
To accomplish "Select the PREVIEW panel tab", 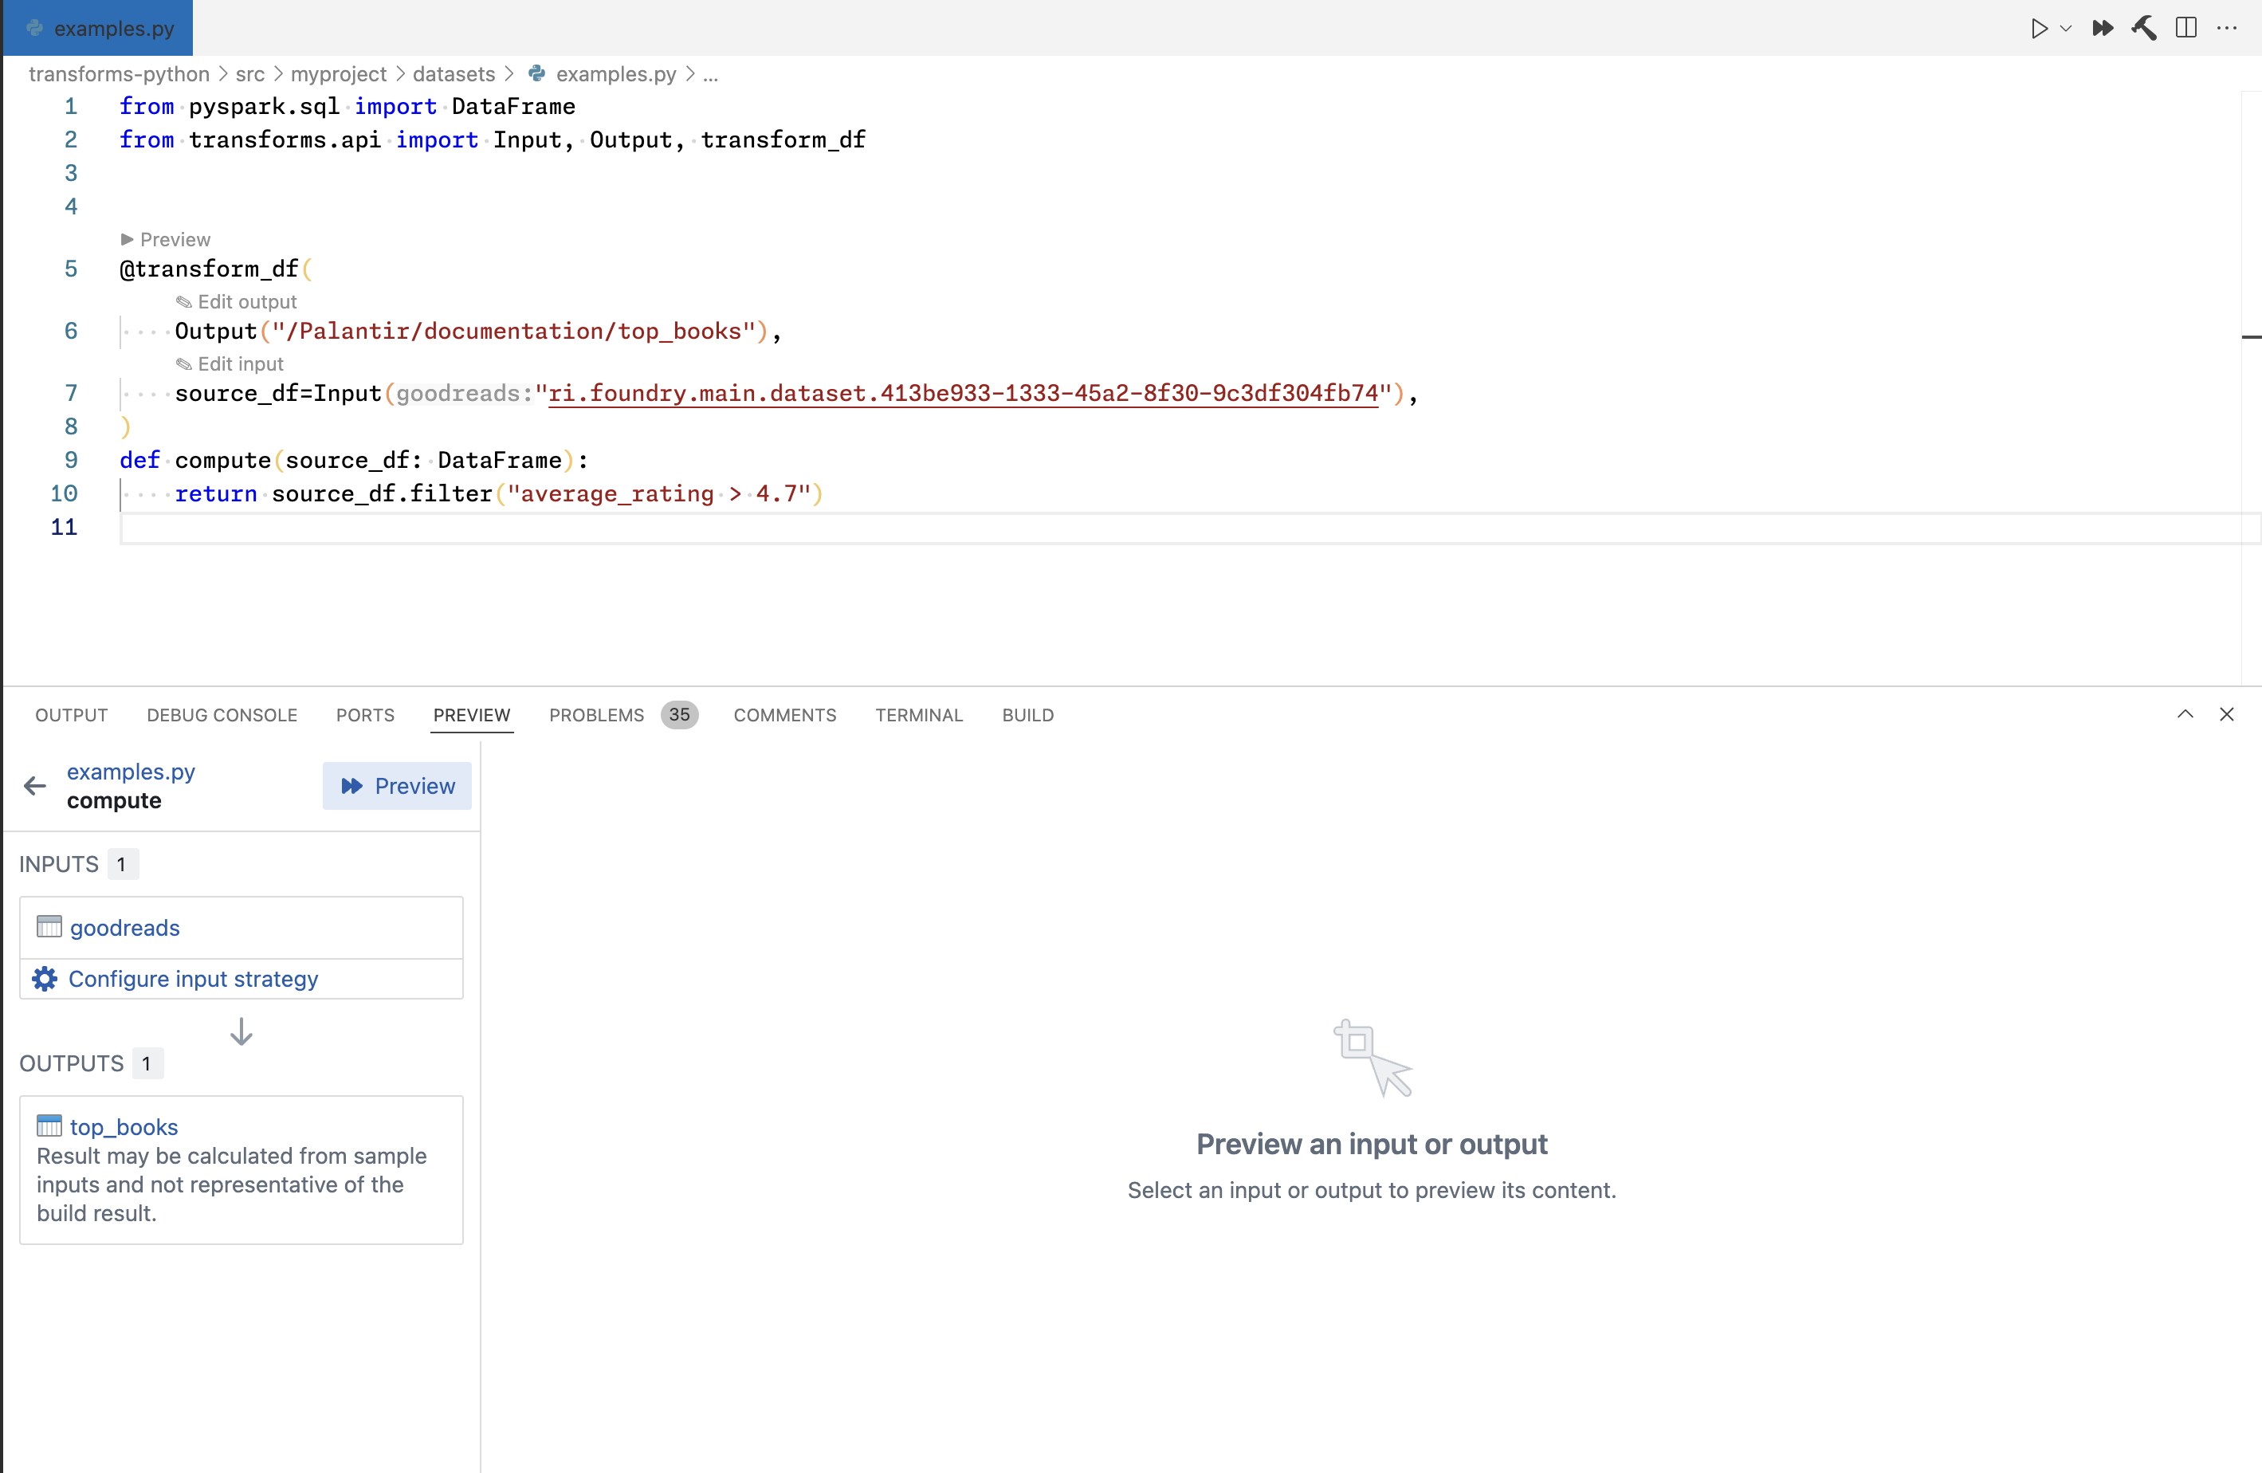I will (x=471, y=715).
